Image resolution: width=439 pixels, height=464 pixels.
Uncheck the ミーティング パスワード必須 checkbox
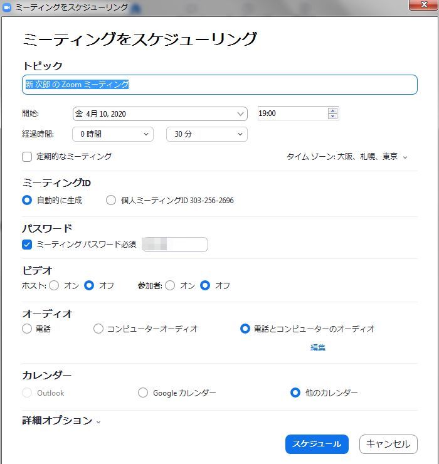pyautogui.click(x=27, y=245)
